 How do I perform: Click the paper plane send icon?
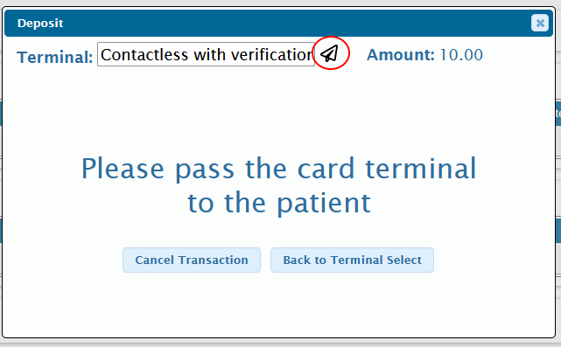click(x=330, y=53)
